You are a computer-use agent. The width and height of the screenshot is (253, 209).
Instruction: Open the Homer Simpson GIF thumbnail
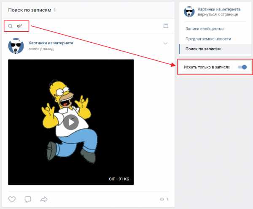[71, 122]
